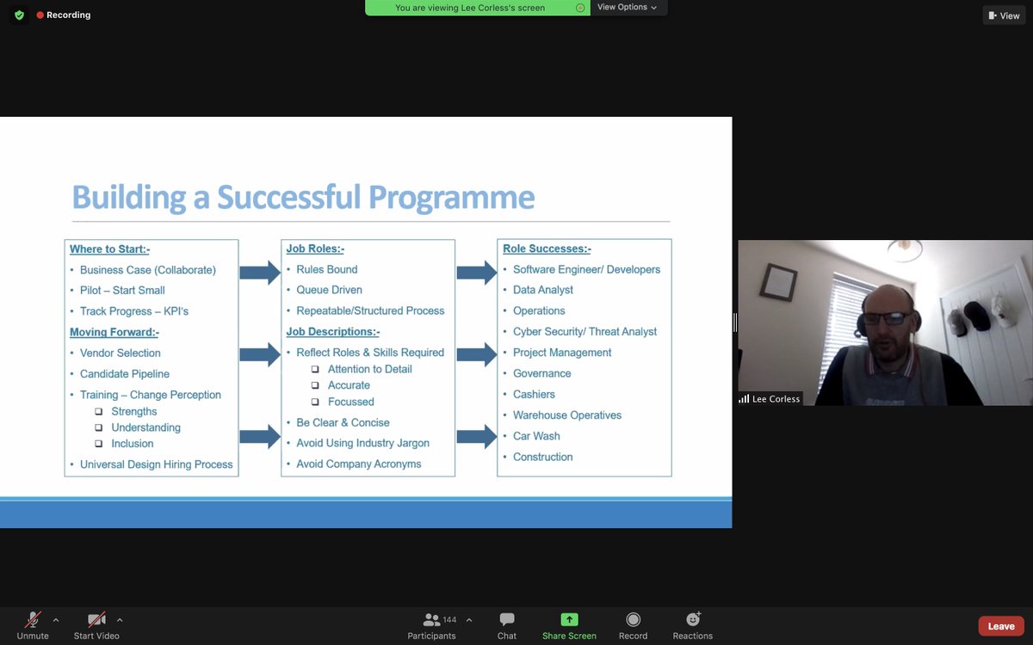Click 'Car Wash' bullet
Viewport: 1033px width, 645px height.
536,436
